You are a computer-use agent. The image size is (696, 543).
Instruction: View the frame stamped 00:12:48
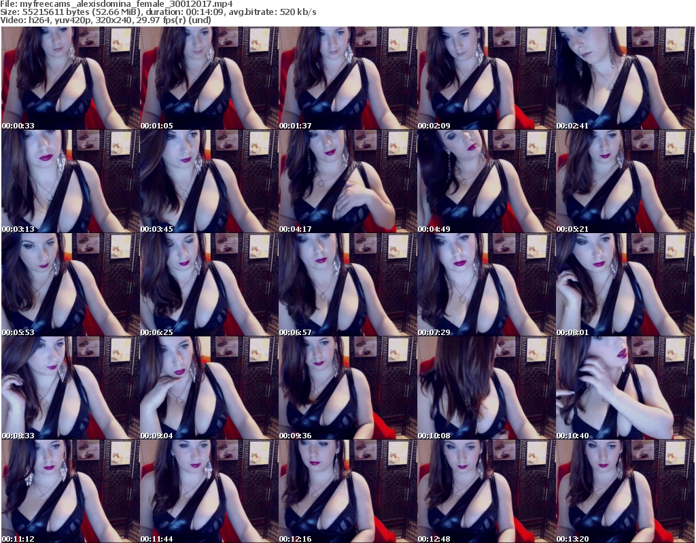(x=486, y=491)
